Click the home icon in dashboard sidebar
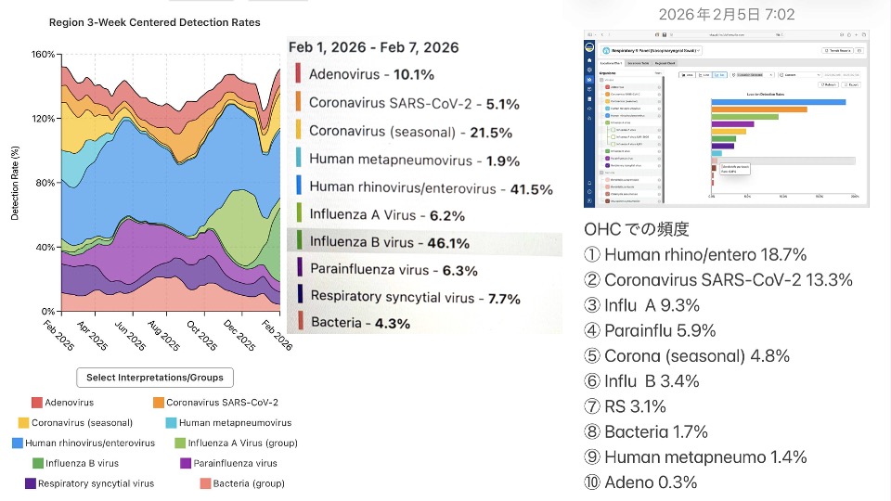Viewport: 891px width, 501px height. coord(590,60)
